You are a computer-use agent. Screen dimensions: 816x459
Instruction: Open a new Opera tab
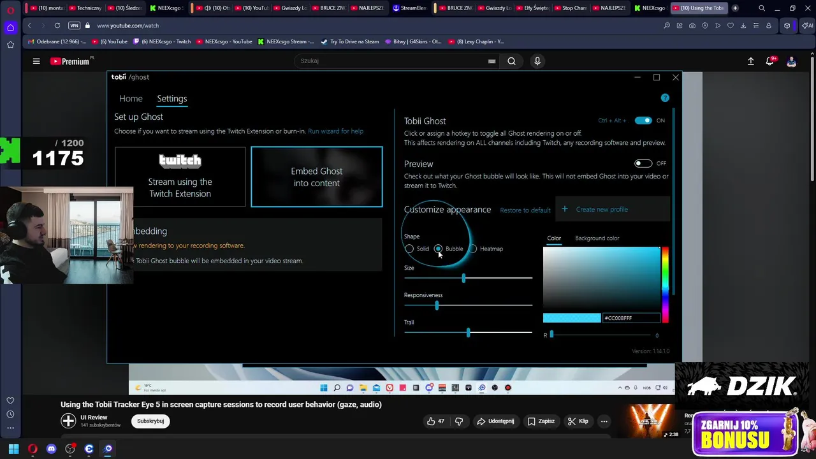pyautogui.click(x=735, y=8)
